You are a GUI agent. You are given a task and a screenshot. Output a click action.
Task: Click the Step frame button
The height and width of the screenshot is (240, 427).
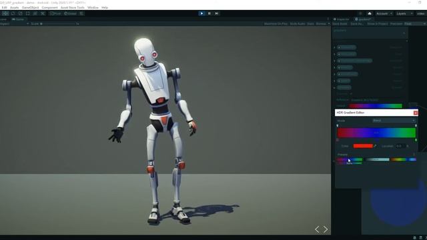217,13
